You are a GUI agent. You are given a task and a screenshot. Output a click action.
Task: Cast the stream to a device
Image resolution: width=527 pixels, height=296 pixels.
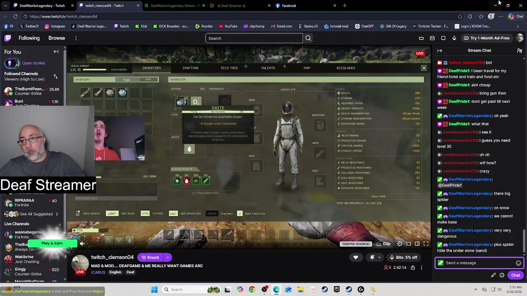point(408,244)
